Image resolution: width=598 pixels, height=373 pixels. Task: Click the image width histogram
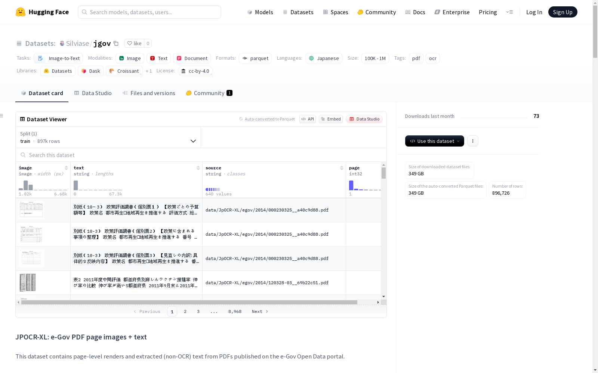[x=43, y=185]
